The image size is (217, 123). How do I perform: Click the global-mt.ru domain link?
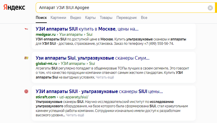[x=46, y=63]
